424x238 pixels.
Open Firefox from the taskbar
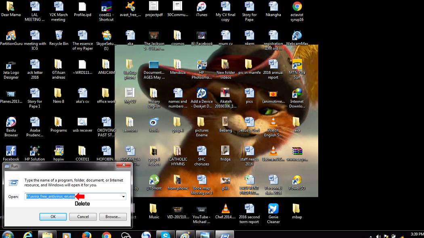point(87,235)
